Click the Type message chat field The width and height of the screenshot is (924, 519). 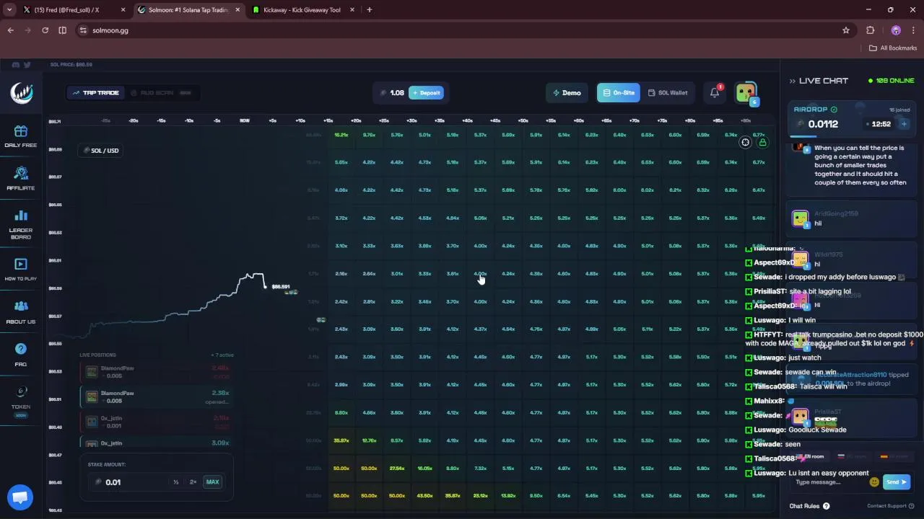pyautogui.click(x=827, y=482)
